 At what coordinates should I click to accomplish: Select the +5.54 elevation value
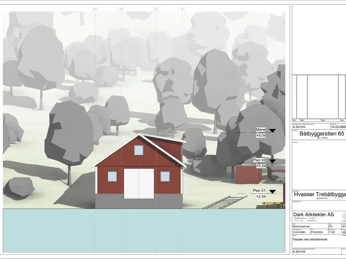[261, 166]
